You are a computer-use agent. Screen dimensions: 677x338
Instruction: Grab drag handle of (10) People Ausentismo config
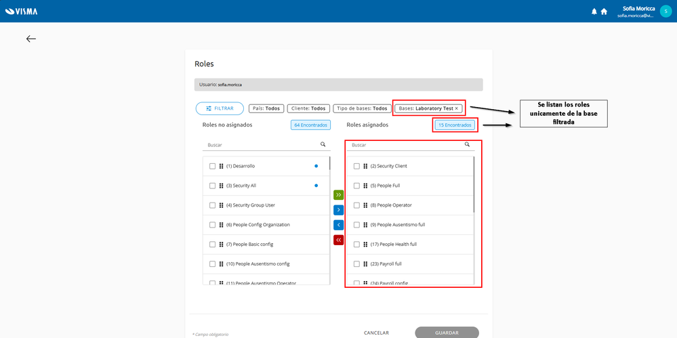coord(221,263)
